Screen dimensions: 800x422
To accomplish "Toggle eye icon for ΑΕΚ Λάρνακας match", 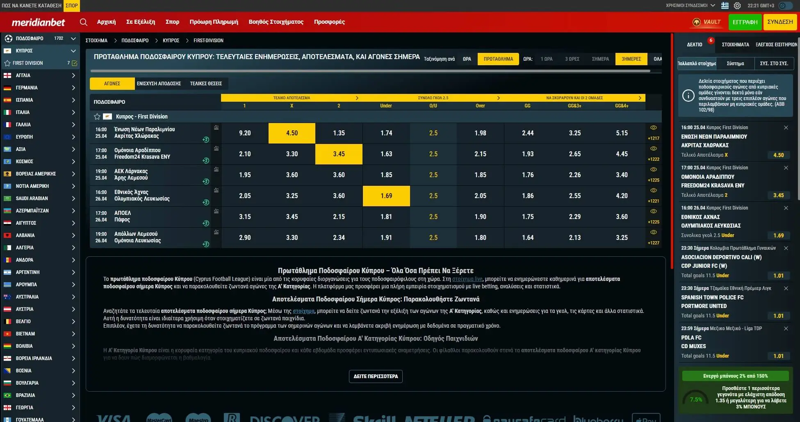I will click(x=654, y=169).
